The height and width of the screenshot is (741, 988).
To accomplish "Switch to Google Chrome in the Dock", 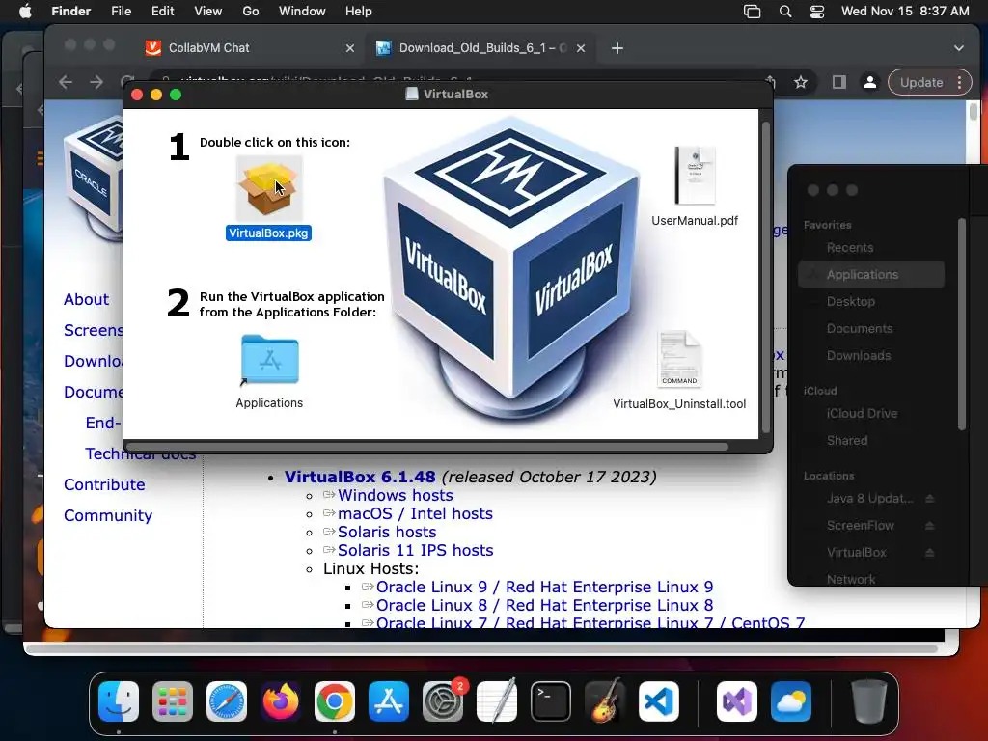I will point(335,701).
